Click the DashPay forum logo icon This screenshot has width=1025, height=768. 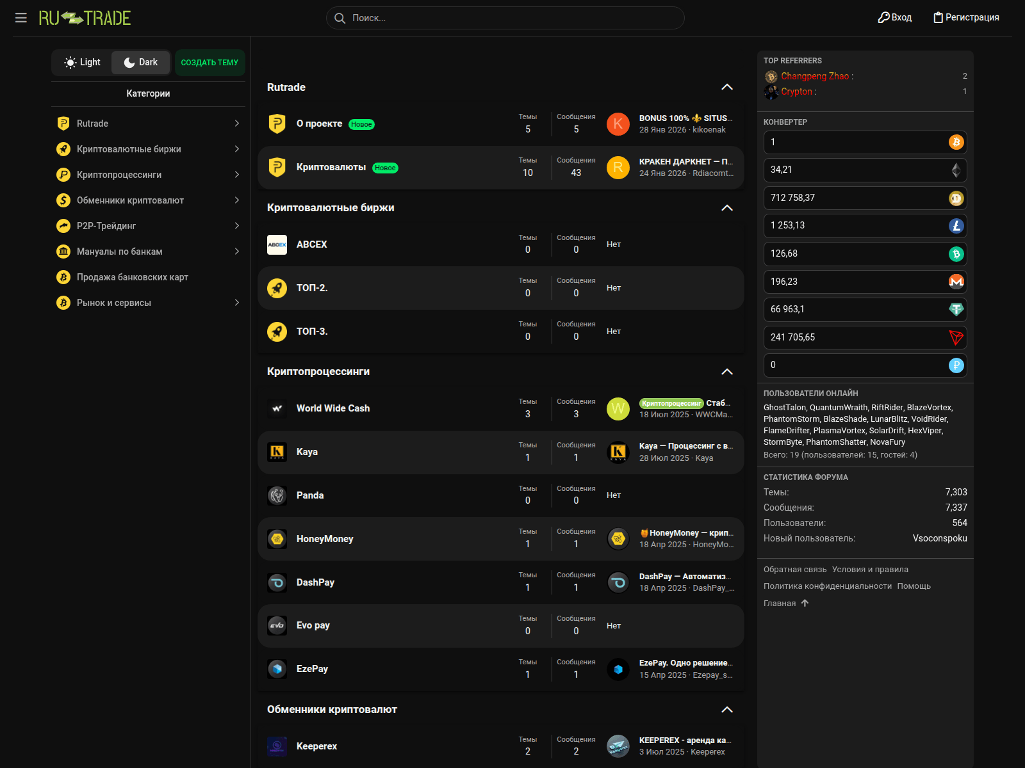click(277, 582)
